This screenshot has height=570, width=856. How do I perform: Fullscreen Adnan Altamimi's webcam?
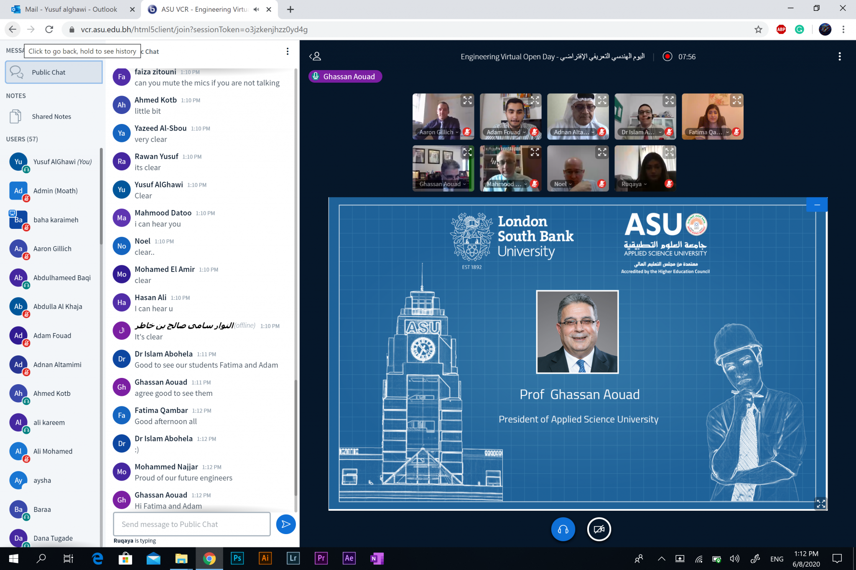(602, 100)
